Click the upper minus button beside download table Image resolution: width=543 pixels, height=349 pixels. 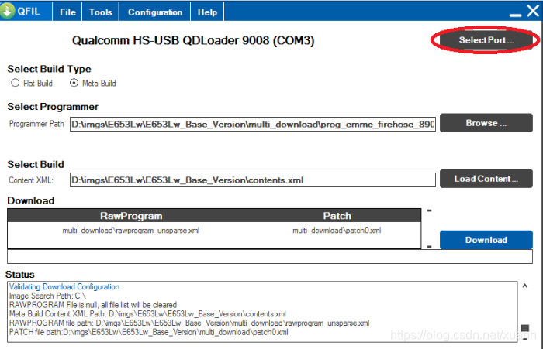[430, 210]
